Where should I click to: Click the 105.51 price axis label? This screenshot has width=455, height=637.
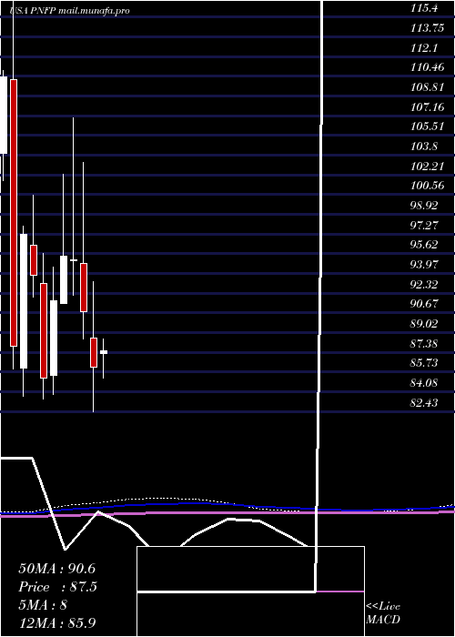tap(427, 126)
